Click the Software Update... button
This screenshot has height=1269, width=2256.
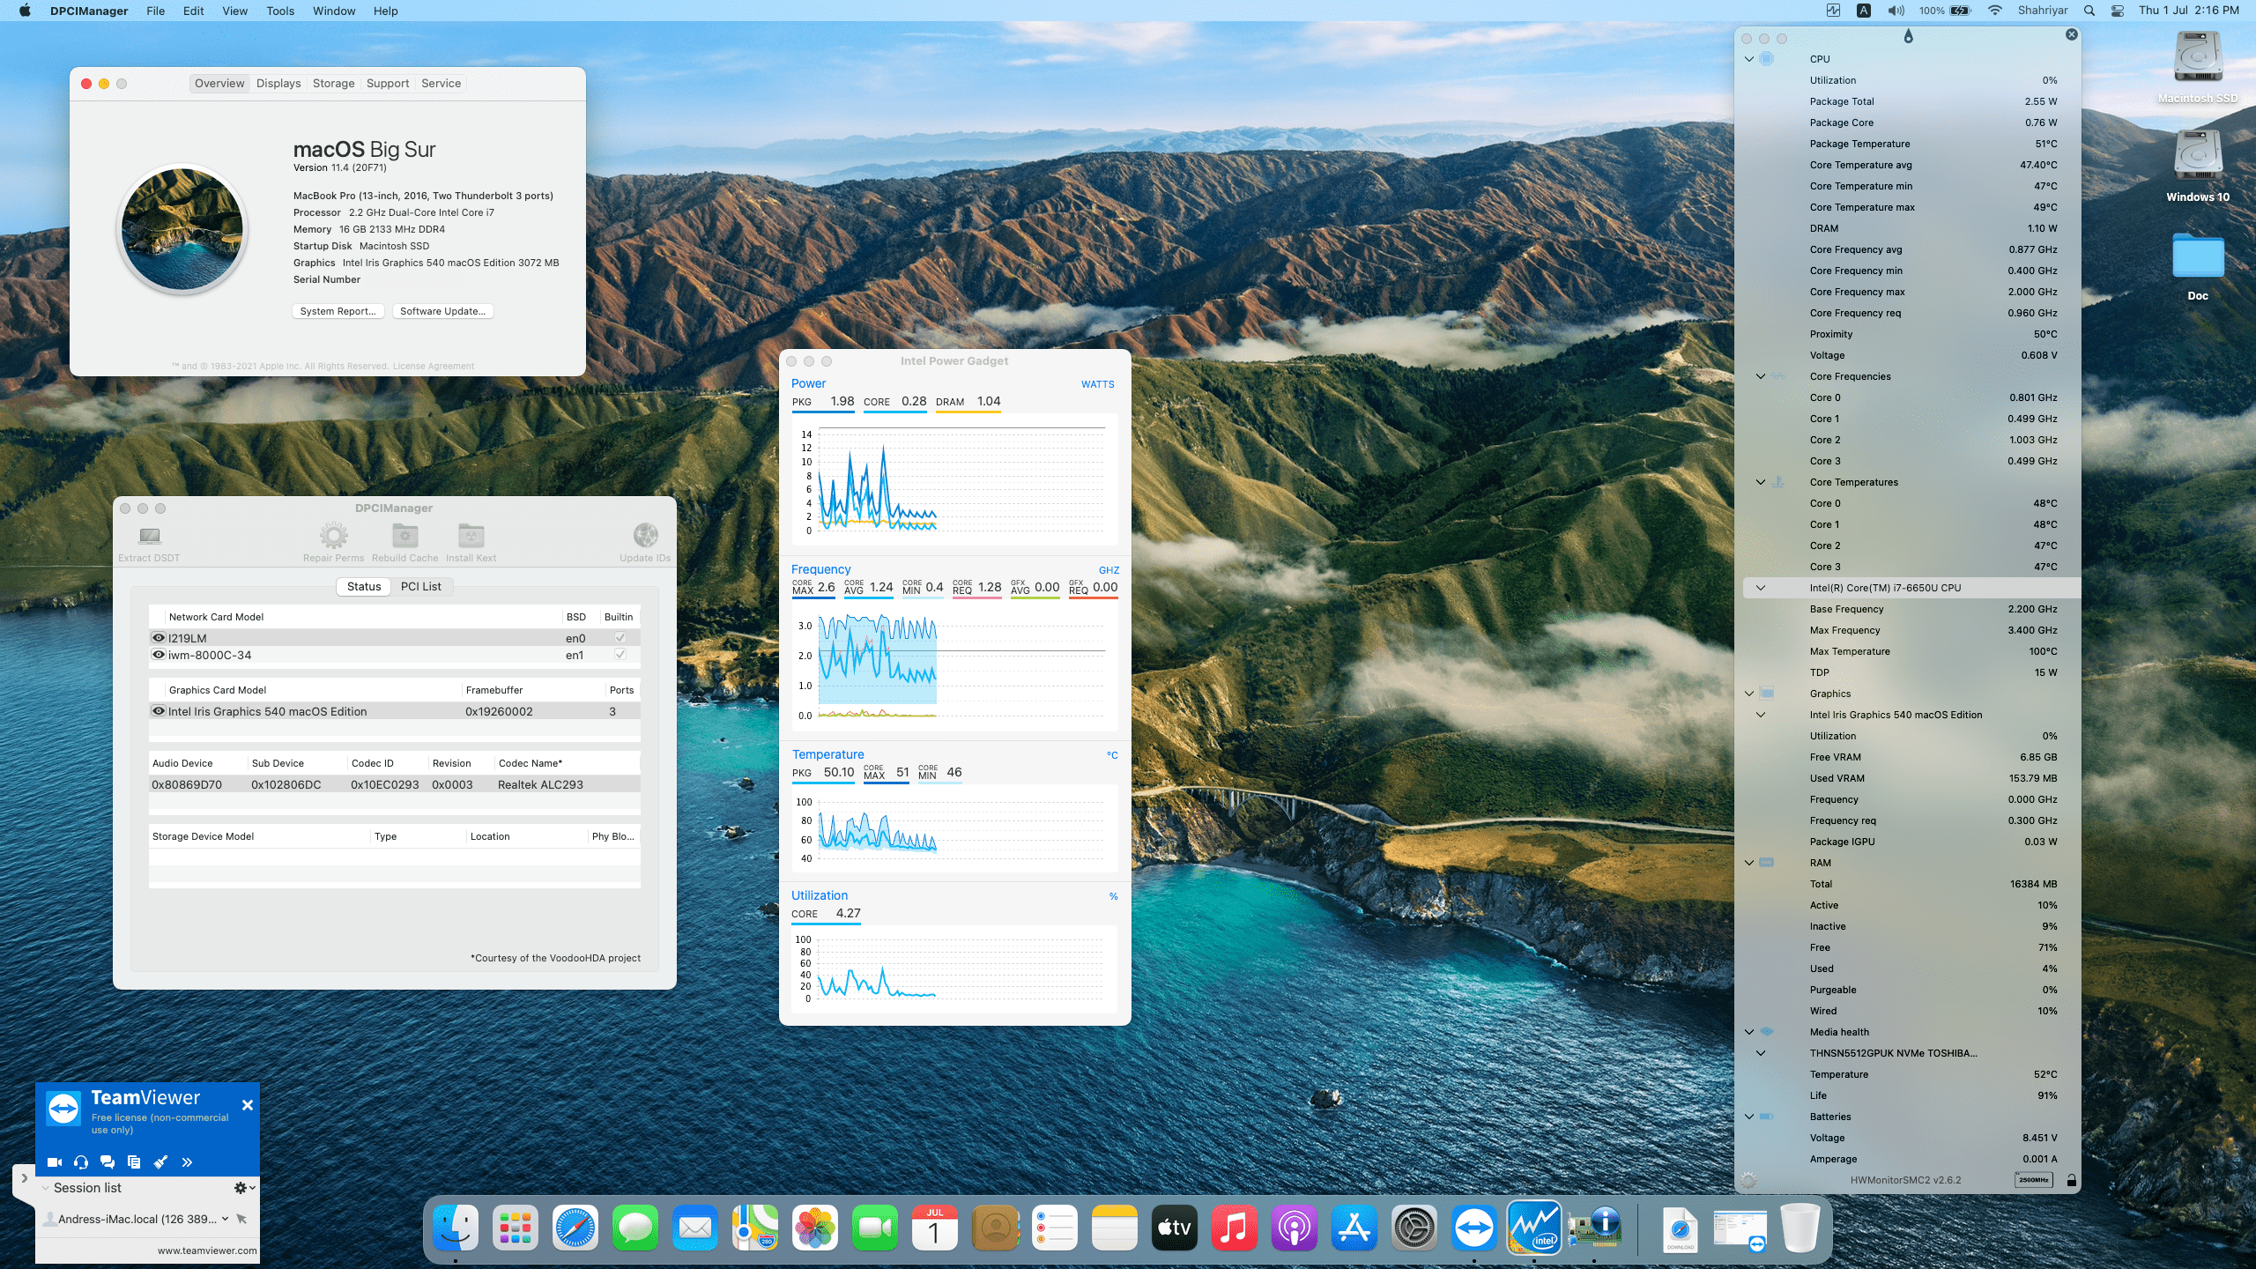(442, 311)
